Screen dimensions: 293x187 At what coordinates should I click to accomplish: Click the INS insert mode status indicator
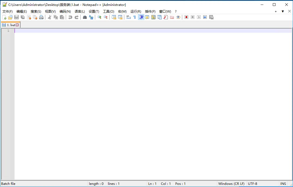283,184
